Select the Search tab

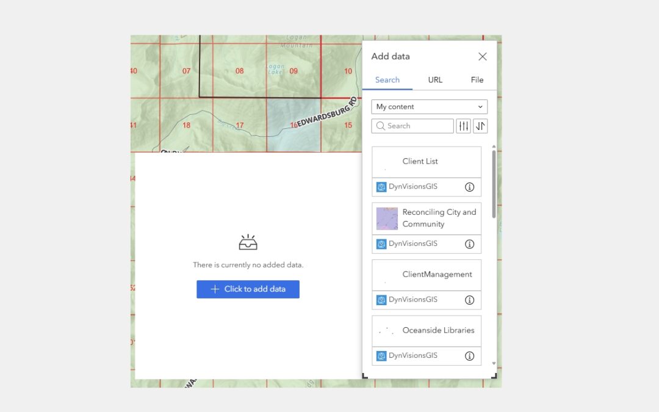[x=387, y=80]
